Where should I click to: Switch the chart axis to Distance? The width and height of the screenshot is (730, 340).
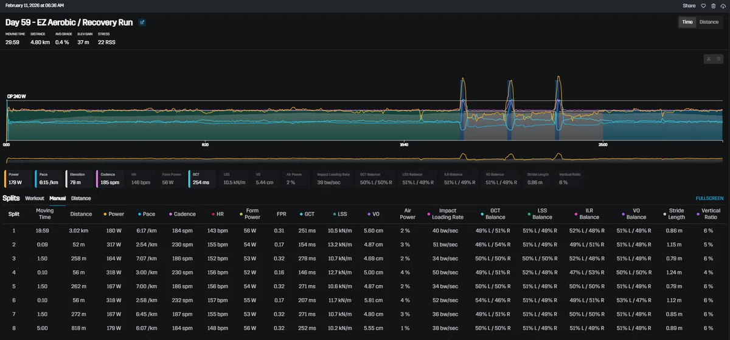pyautogui.click(x=709, y=22)
